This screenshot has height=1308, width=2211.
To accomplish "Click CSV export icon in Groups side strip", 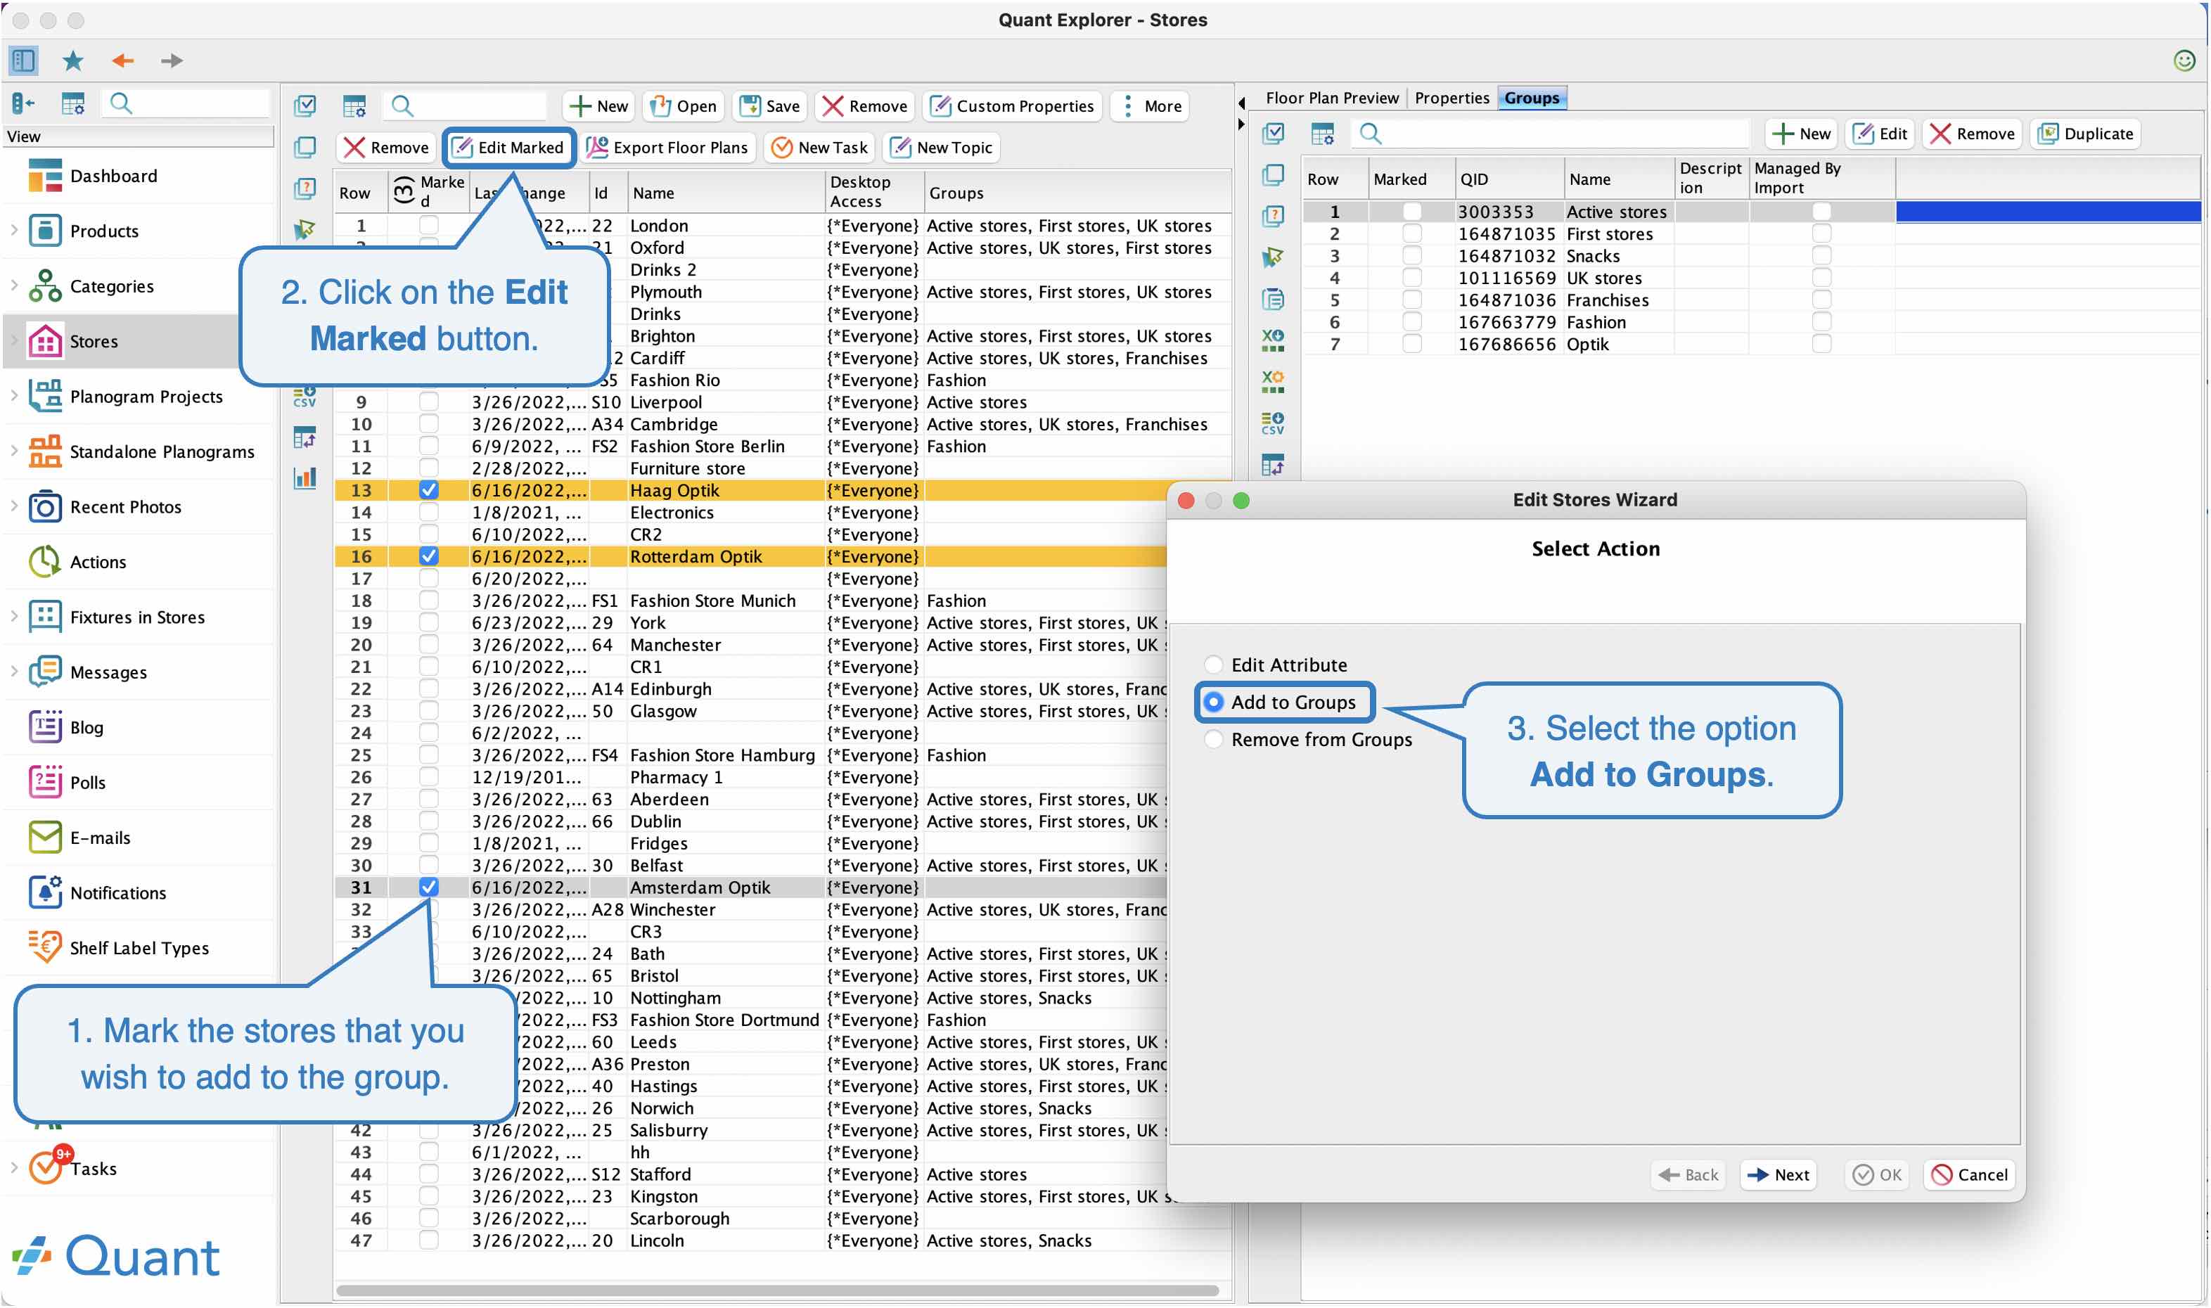I will (x=1272, y=423).
